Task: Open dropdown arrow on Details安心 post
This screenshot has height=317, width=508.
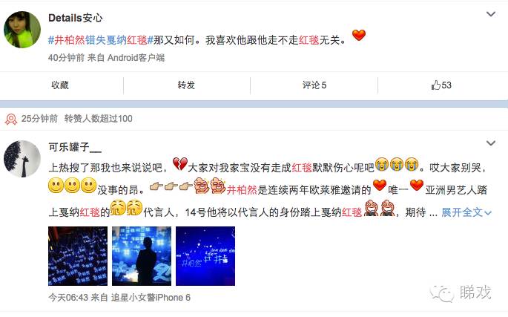Action: pos(491,14)
